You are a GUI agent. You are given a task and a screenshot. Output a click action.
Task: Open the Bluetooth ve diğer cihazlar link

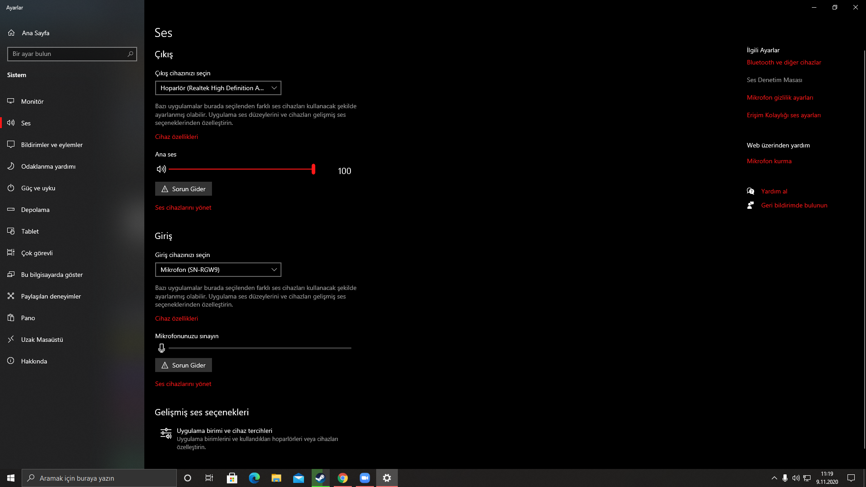point(784,62)
